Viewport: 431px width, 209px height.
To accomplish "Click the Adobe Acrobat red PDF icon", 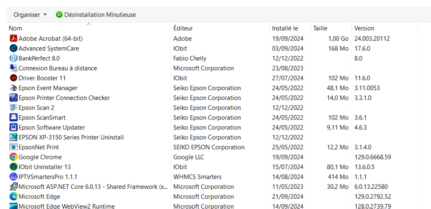I will point(13,38).
